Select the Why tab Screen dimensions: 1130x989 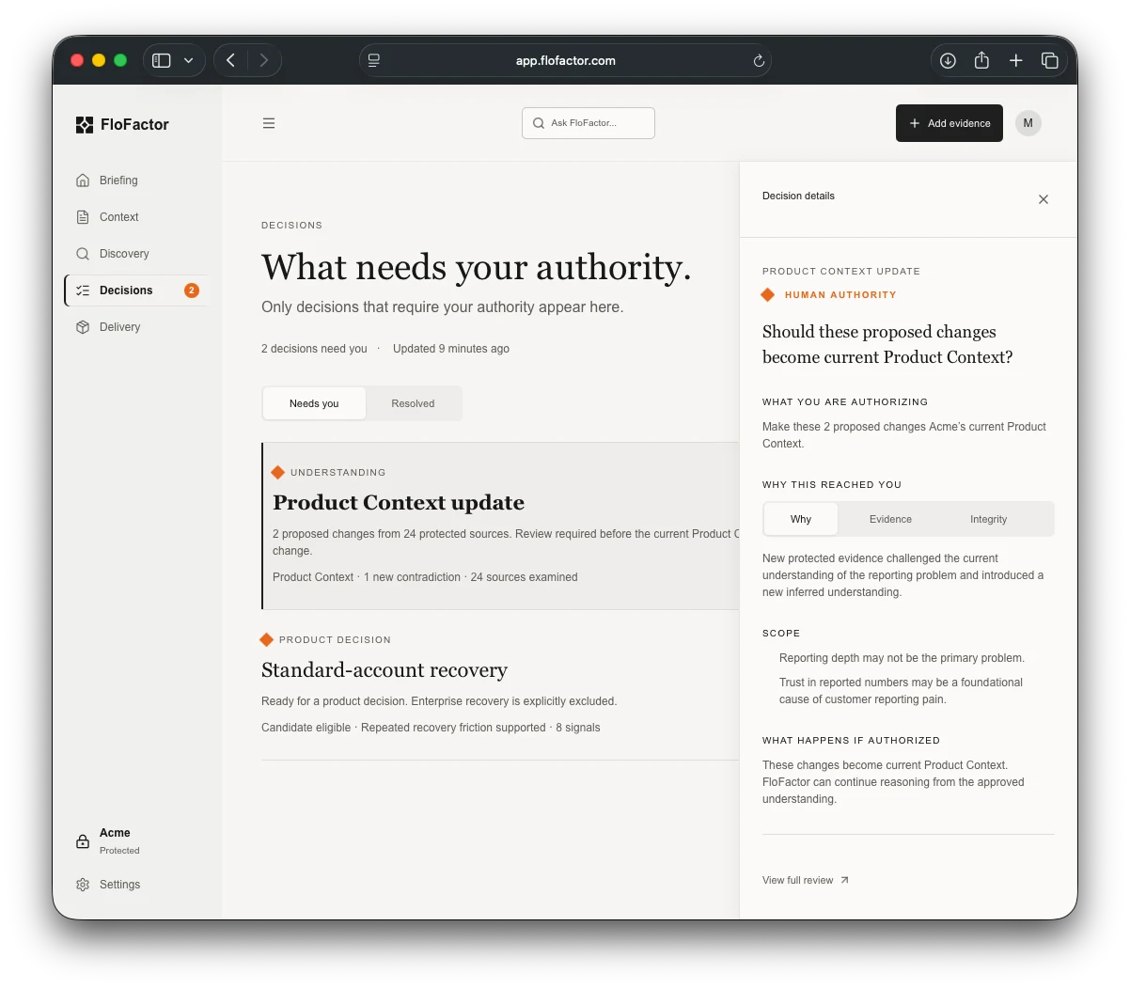801,519
